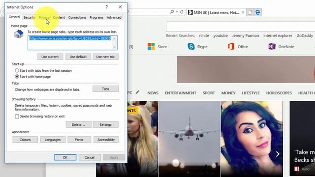Image resolution: width=315 pixels, height=177 pixels.
Task: Open the Skype icon link
Action: (x=191, y=47)
